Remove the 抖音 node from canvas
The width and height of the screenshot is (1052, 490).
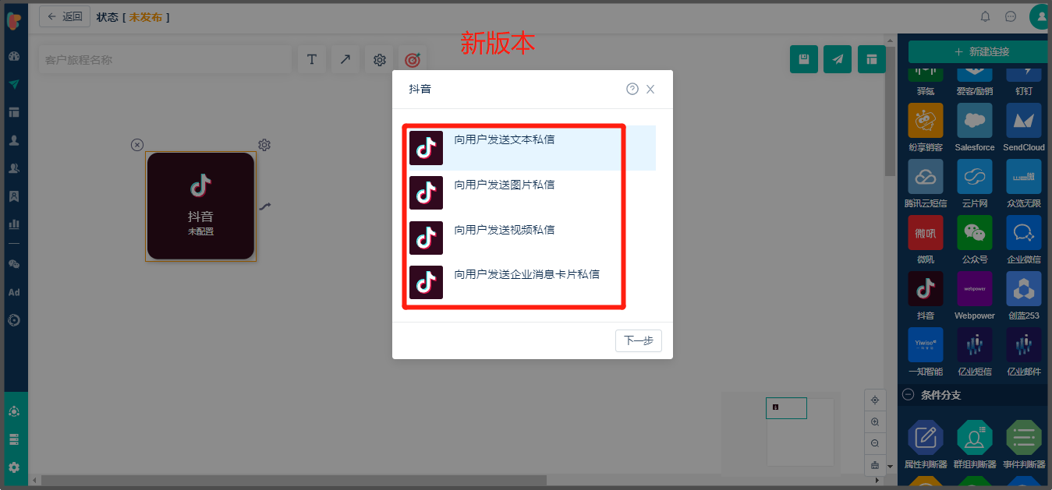[x=137, y=144]
